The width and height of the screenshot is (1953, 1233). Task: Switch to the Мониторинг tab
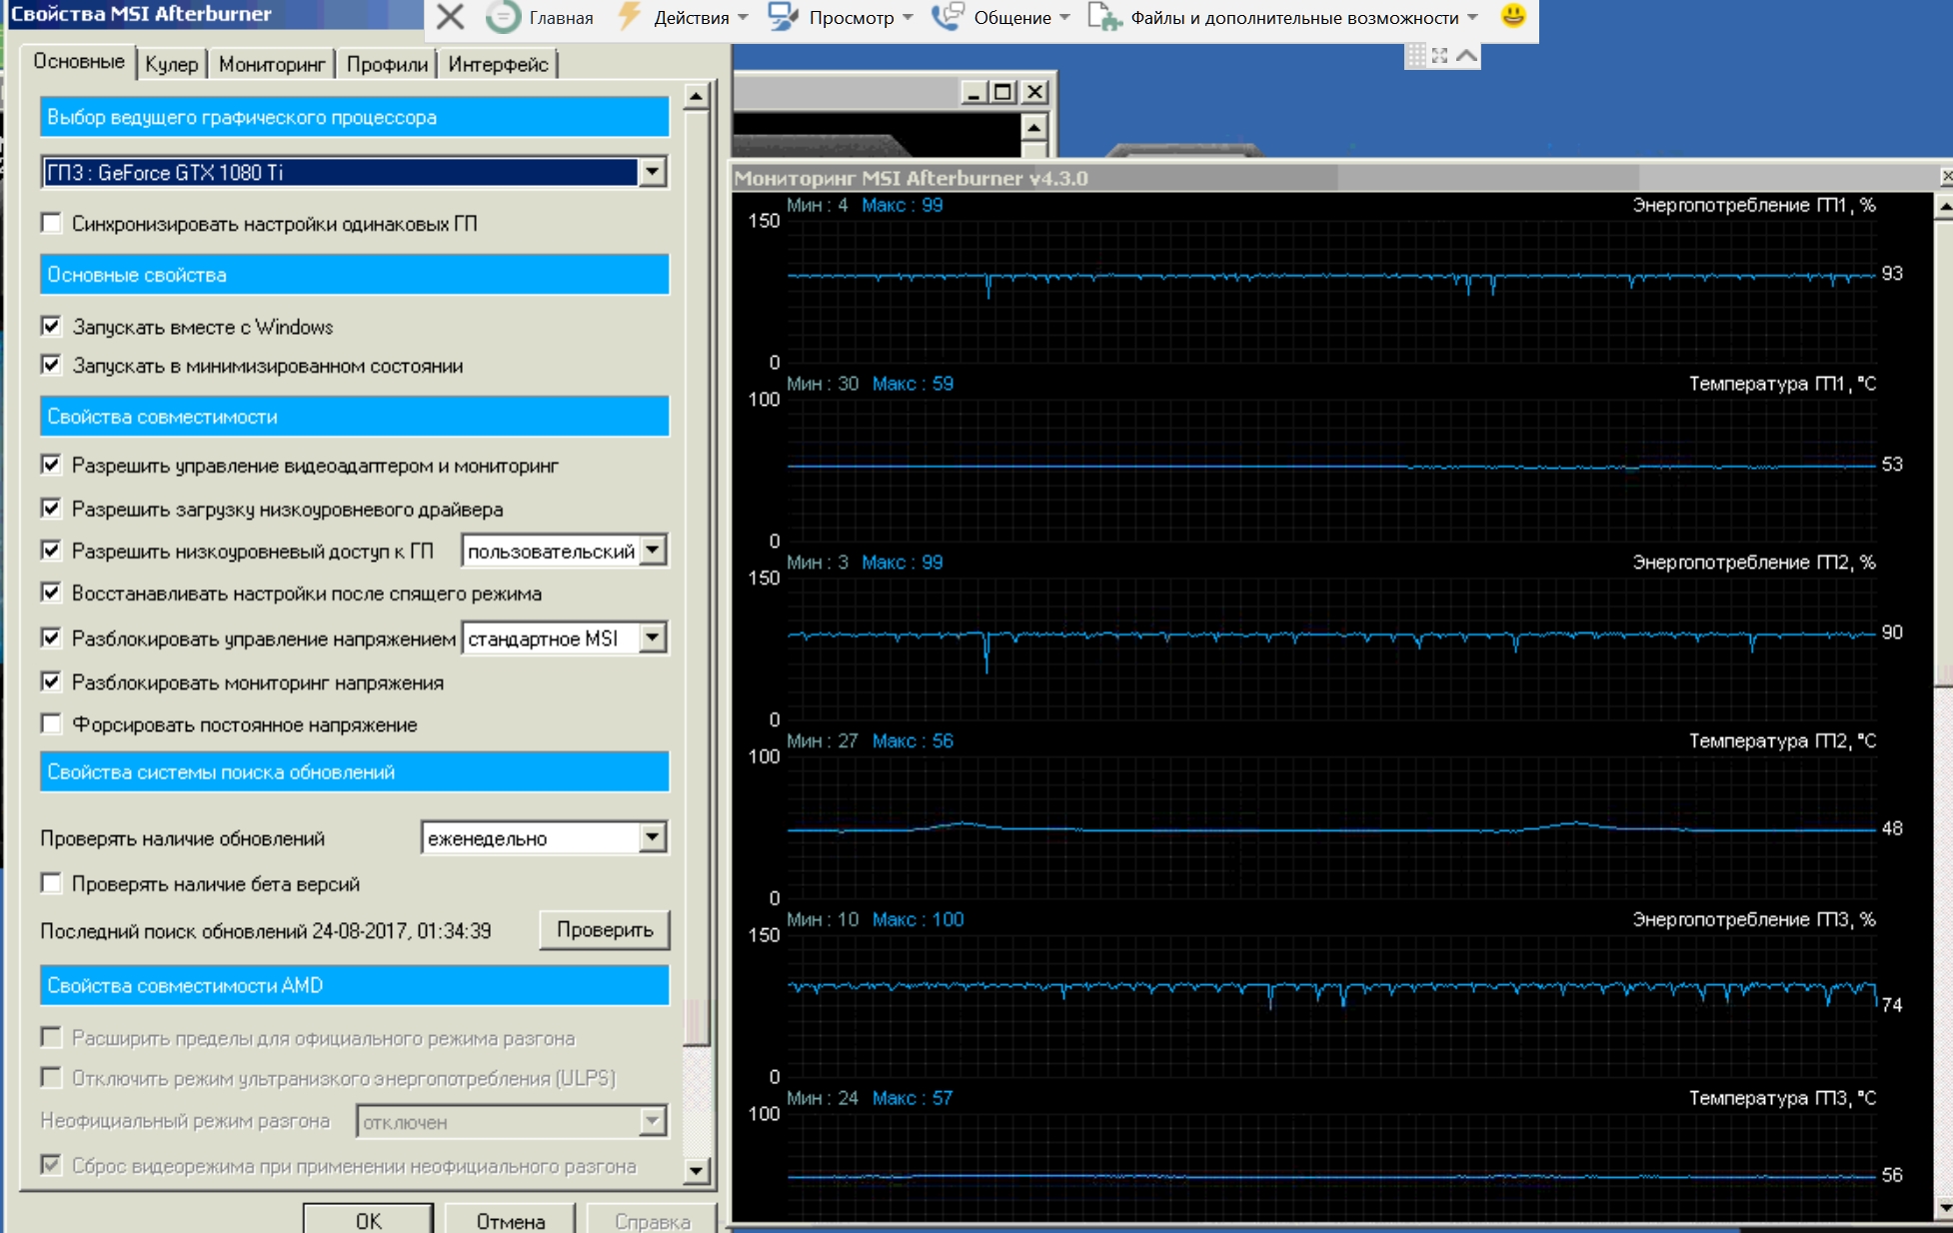coord(272,65)
